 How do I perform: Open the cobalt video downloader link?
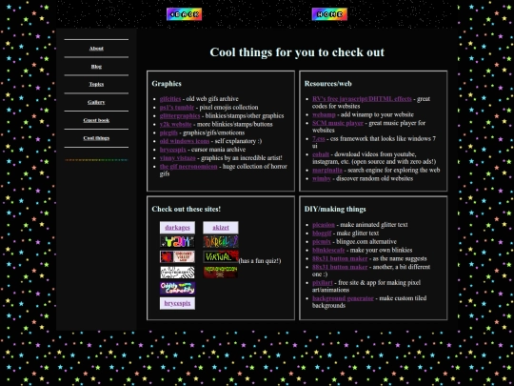point(321,154)
